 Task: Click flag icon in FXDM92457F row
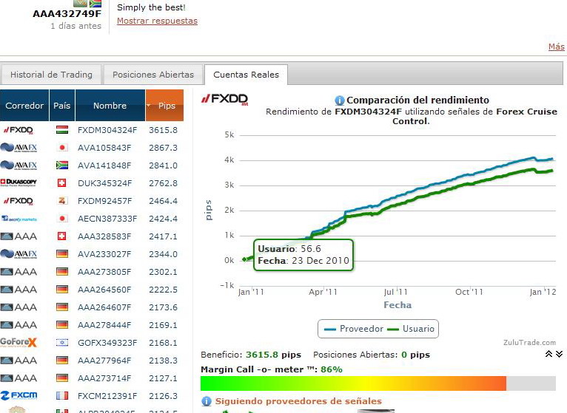click(62, 201)
